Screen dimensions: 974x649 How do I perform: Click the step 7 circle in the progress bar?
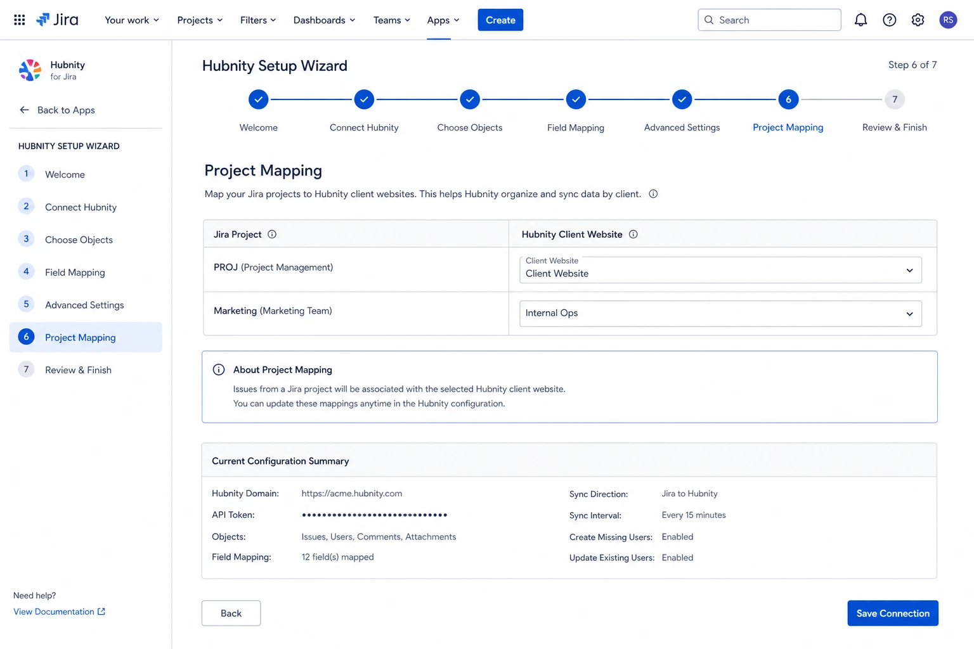(895, 100)
